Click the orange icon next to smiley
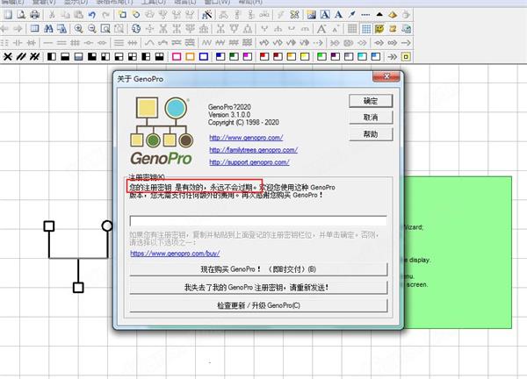The width and height of the screenshot is (527, 379). [x=393, y=29]
